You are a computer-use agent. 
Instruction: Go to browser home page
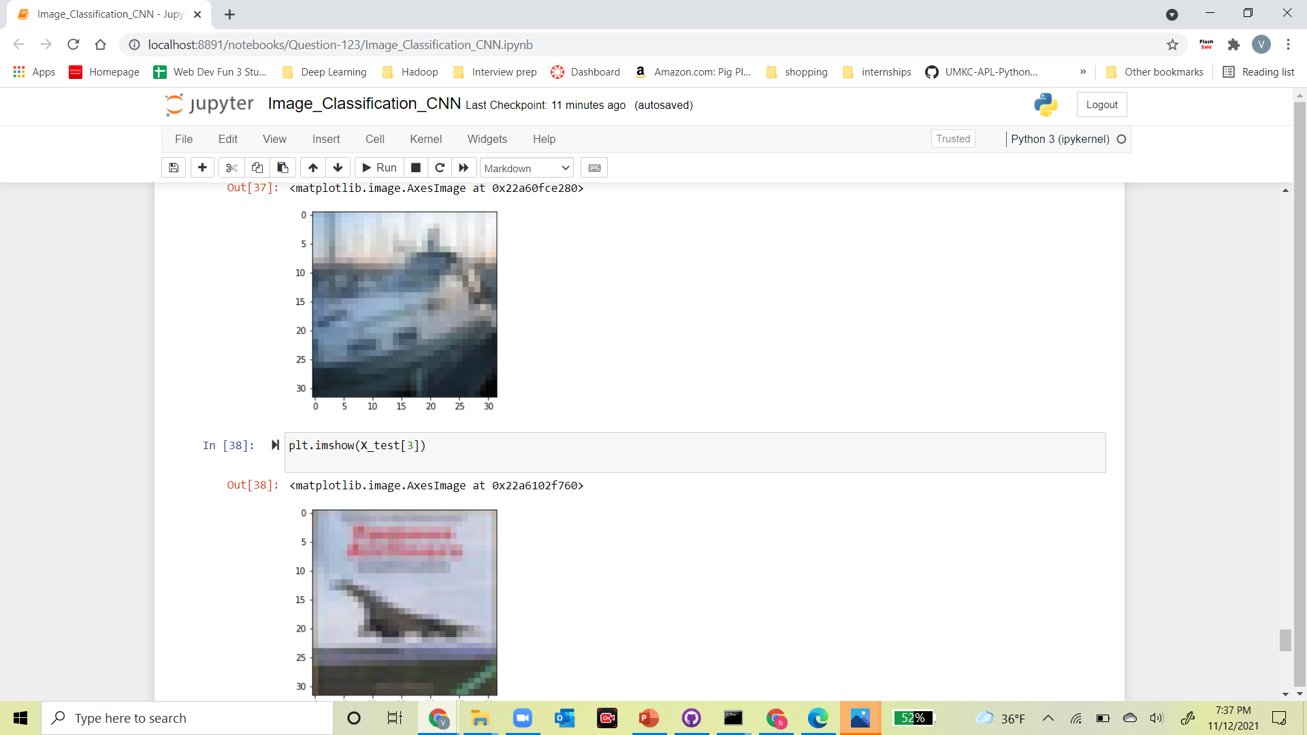click(x=100, y=45)
